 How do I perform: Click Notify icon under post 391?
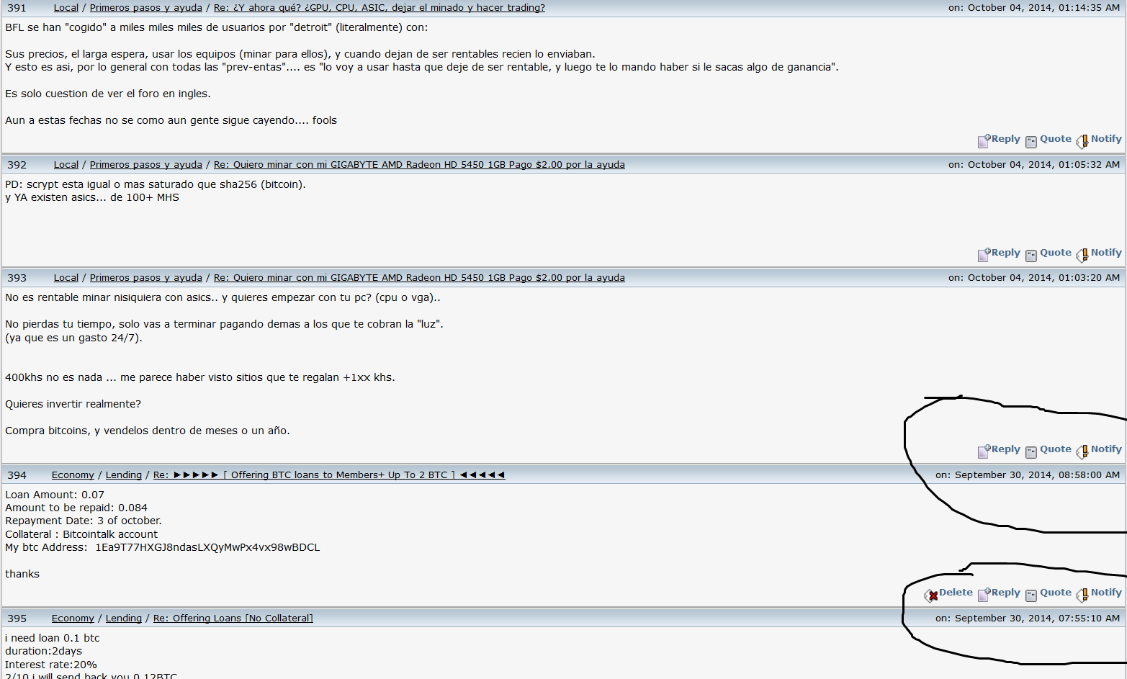1082,141
